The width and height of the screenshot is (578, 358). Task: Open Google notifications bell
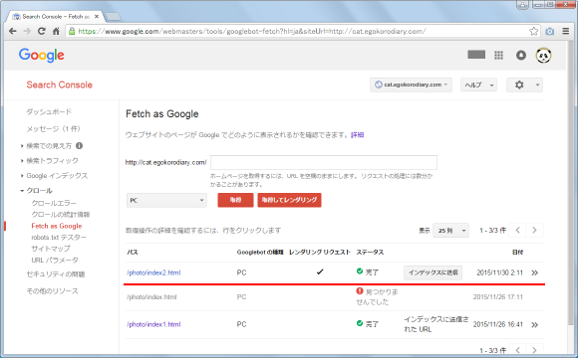(x=521, y=55)
